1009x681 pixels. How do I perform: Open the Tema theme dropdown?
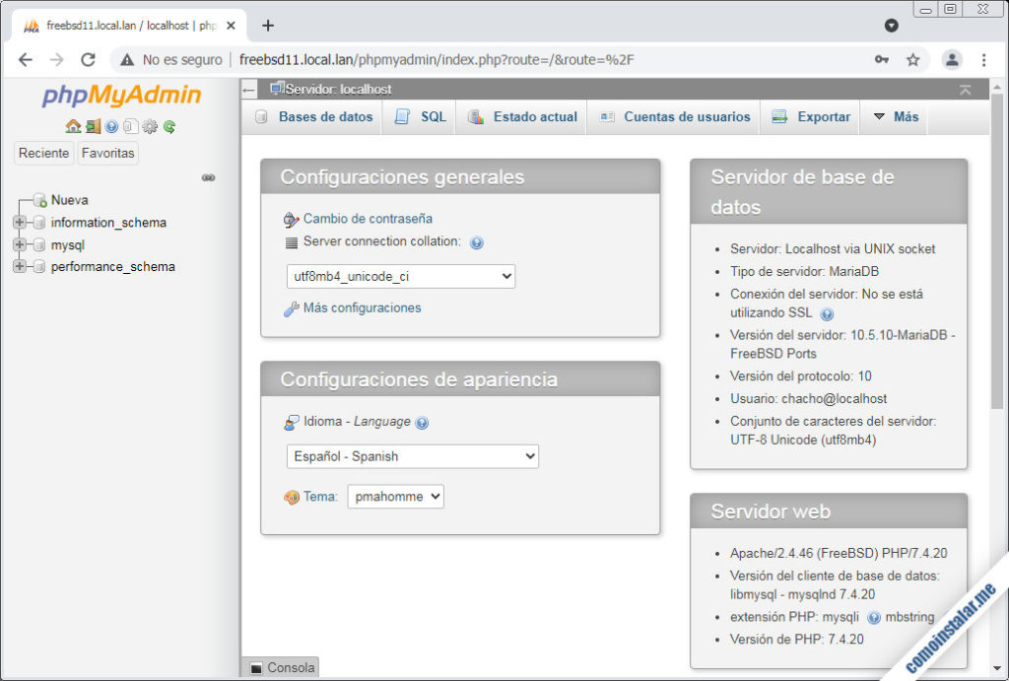394,496
